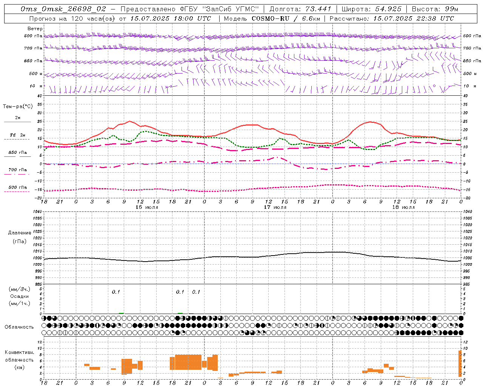
Task: Click the Td 2м dew point legend entry
Action: [x=17, y=135]
